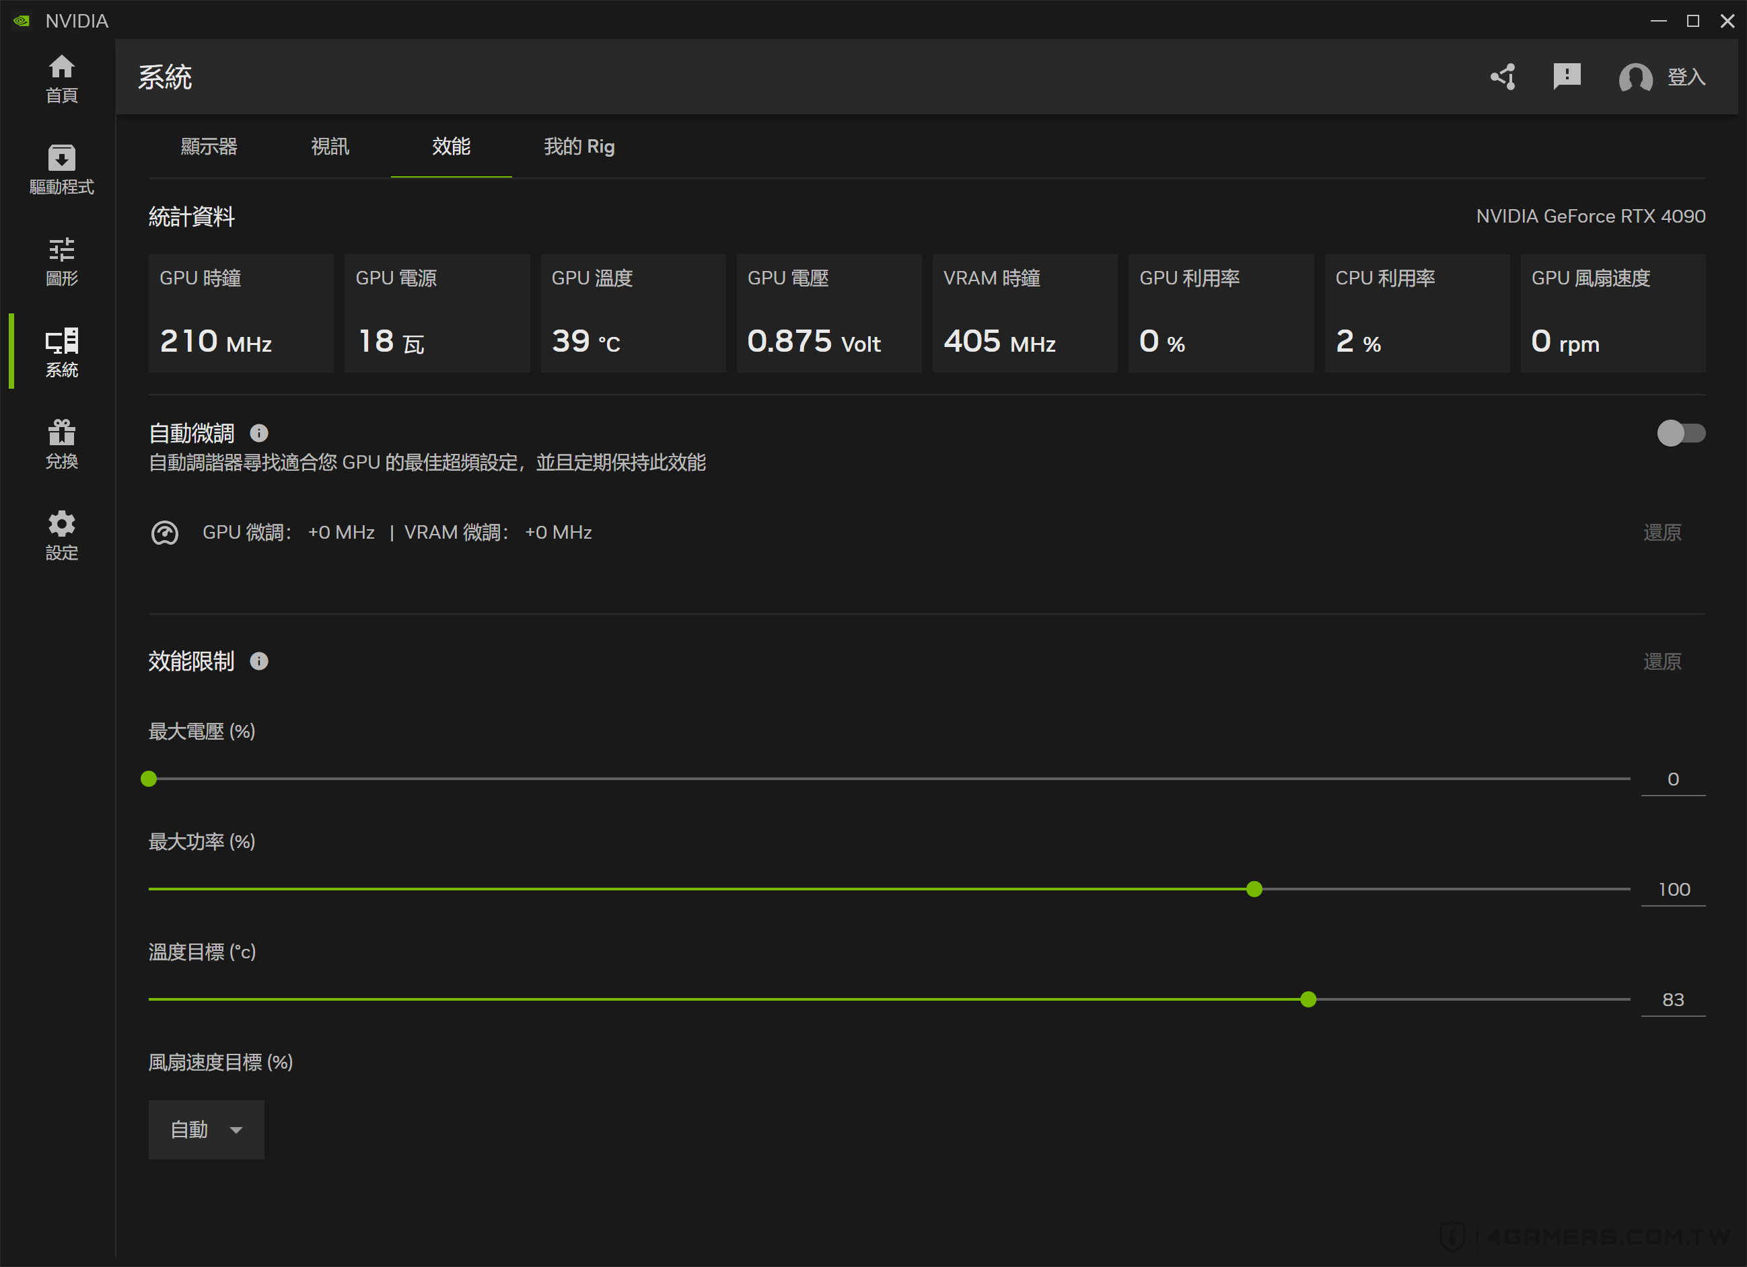1747x1267 pixels.
Task: Click the GPU 風扇速度 0 rpm card
Action: [1613, 313]
